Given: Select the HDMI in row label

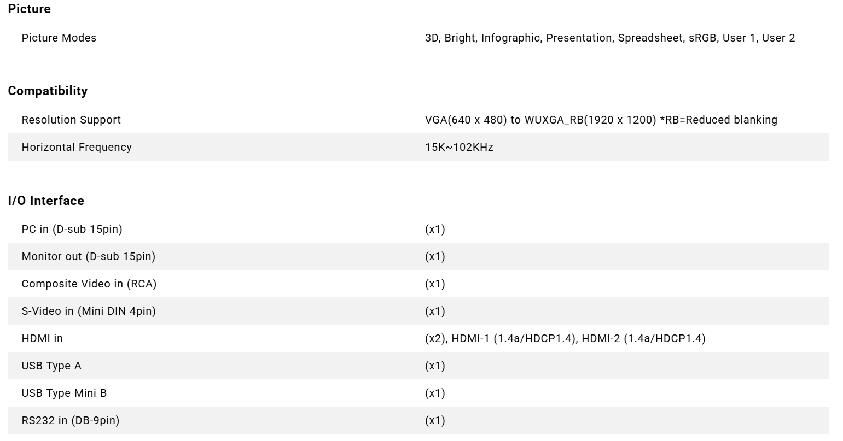Looking at the screenshot, I should pyautogui.click(x=42, y=338).
